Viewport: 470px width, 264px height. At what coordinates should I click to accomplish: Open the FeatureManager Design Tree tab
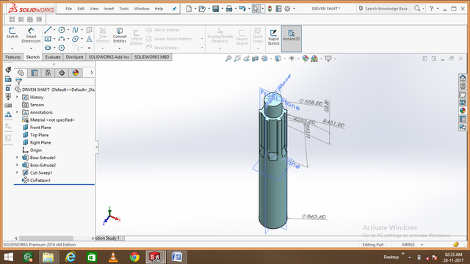click(21, 73)
